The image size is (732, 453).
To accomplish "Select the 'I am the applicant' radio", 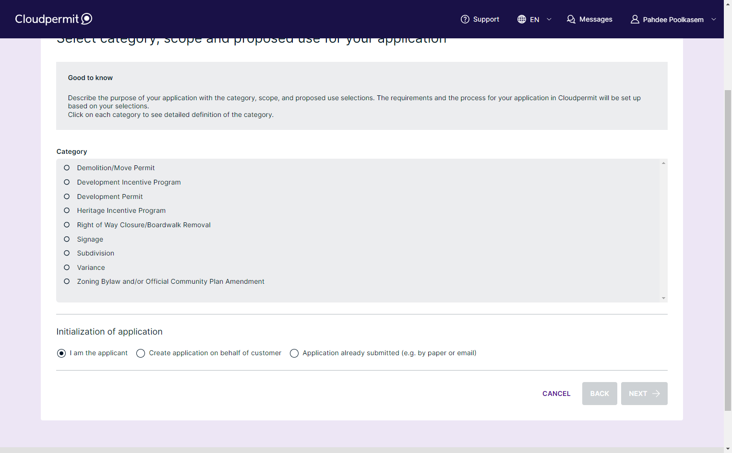I will tap(61, 353).
